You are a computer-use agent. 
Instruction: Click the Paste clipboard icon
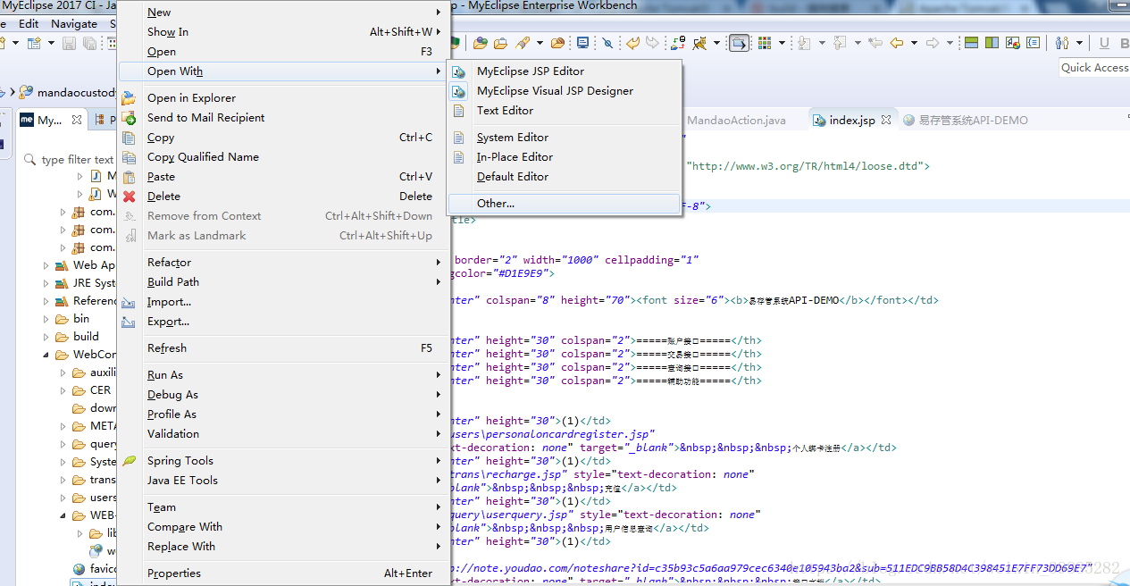coord(129,177)
